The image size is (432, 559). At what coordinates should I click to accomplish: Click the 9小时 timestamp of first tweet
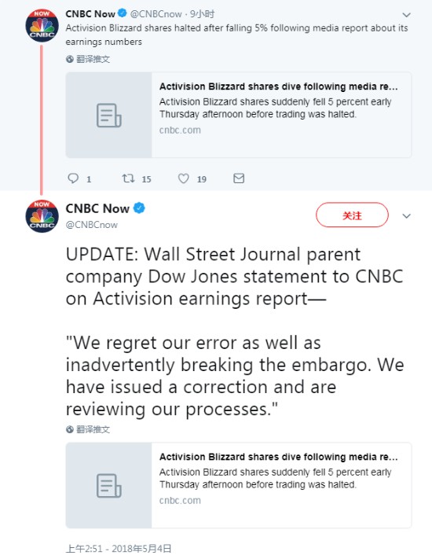point(202,14)
